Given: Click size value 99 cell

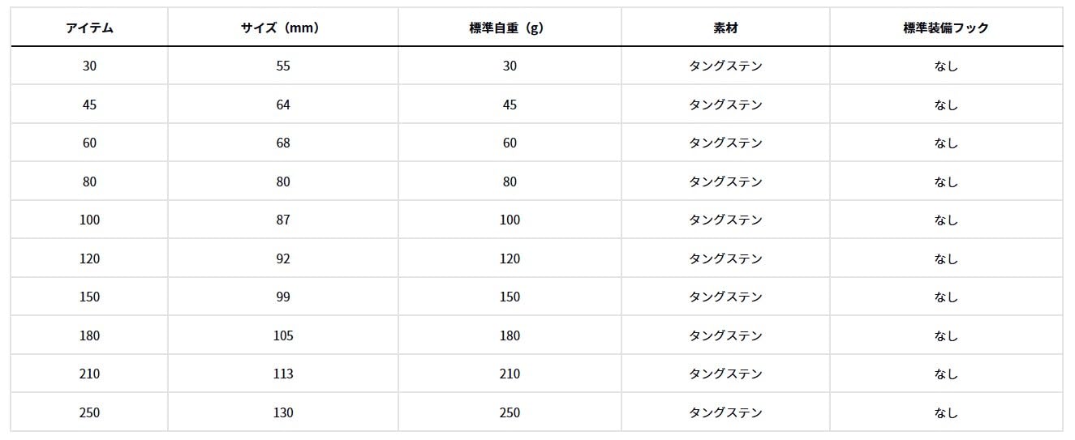Looking at the screenshot, I should [x=283, y=297].
